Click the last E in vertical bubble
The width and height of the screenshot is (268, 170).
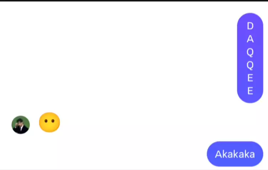(250, 91)
